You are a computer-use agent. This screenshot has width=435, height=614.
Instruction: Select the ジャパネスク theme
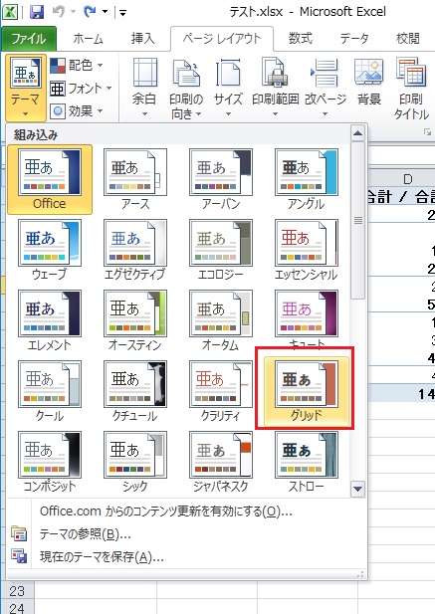click(x=221, y=462)
